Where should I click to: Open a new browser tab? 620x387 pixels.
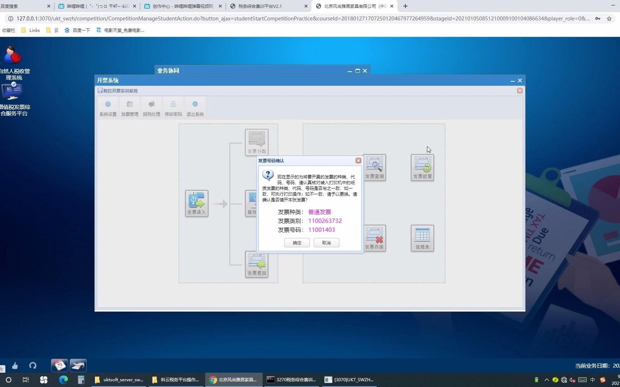click(x=405, y=6)
